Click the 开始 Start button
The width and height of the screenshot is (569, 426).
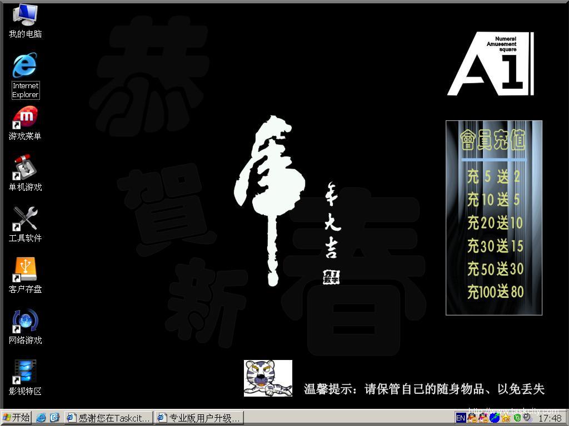16,418
